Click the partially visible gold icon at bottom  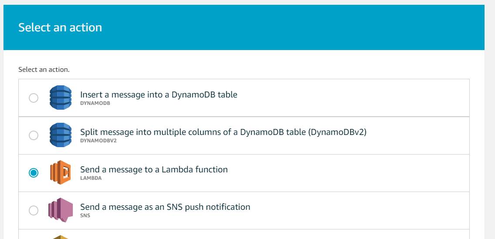60,237
